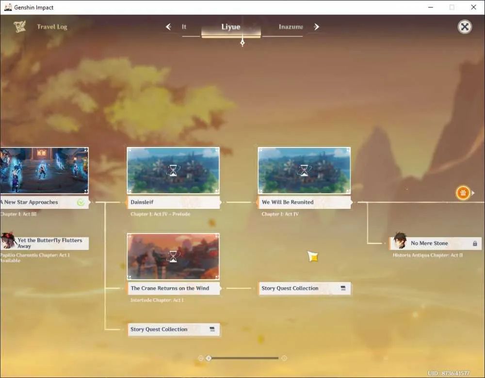This screenshot has height=378, width=485.
Task: Switch to the partially shown left region tab
Action: 184,27
